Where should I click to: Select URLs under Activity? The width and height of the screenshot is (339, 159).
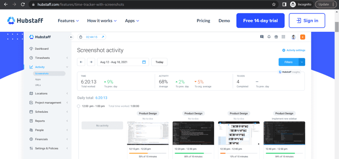(x=38, y=85)
